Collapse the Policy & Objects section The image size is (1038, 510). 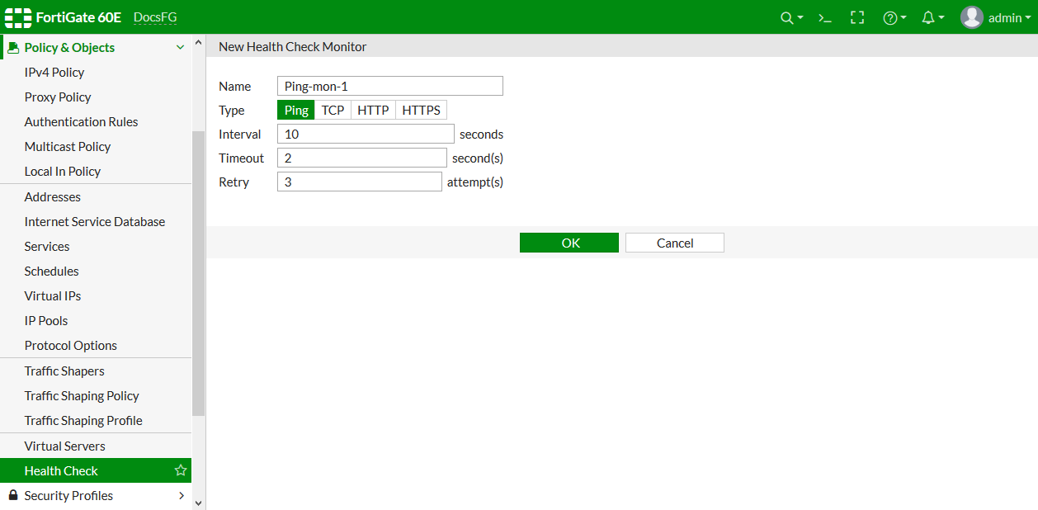coord(180,47)
